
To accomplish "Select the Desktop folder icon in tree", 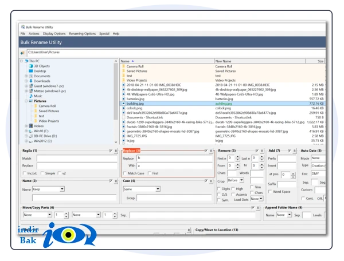I will pyautogui.click(x=31, y=71).
